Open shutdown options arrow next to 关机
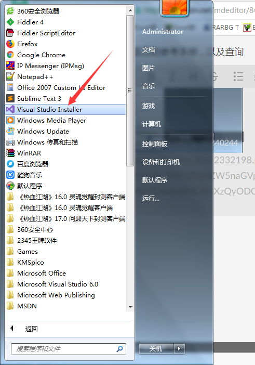This screenshot has height=365, width=255. click(179, 349)
